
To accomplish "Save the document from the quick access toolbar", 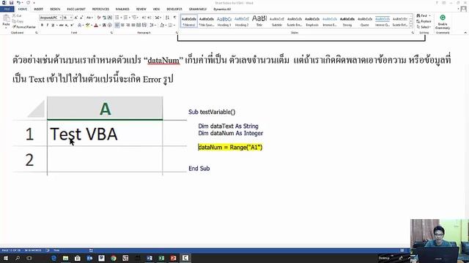I will (x=11, y=3).
